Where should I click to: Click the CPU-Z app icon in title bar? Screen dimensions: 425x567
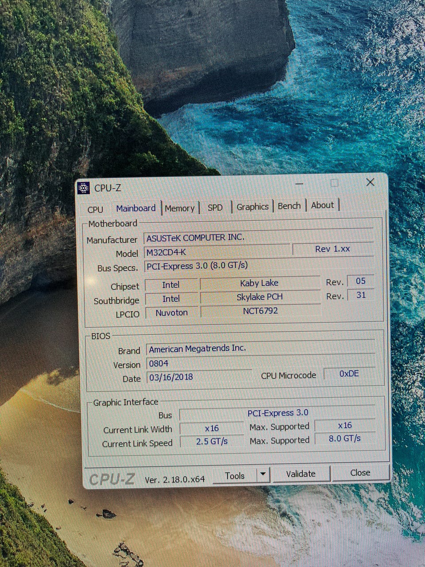[x=83, y=188]
